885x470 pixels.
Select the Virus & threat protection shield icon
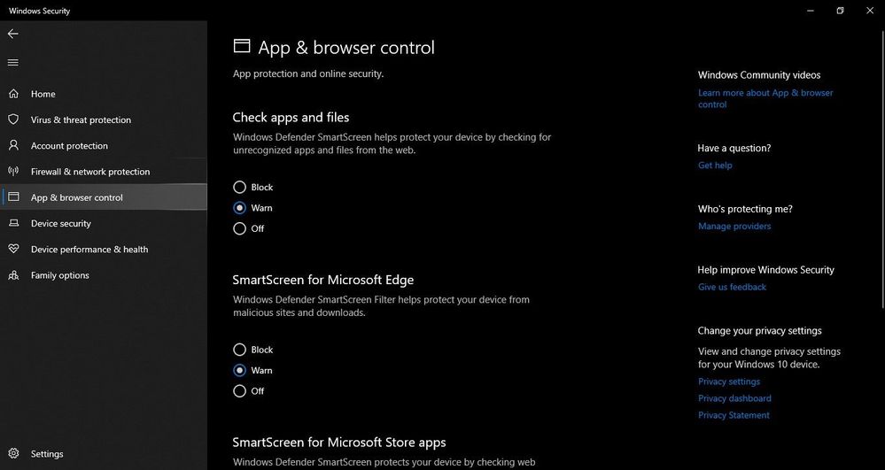click(13, 119)
